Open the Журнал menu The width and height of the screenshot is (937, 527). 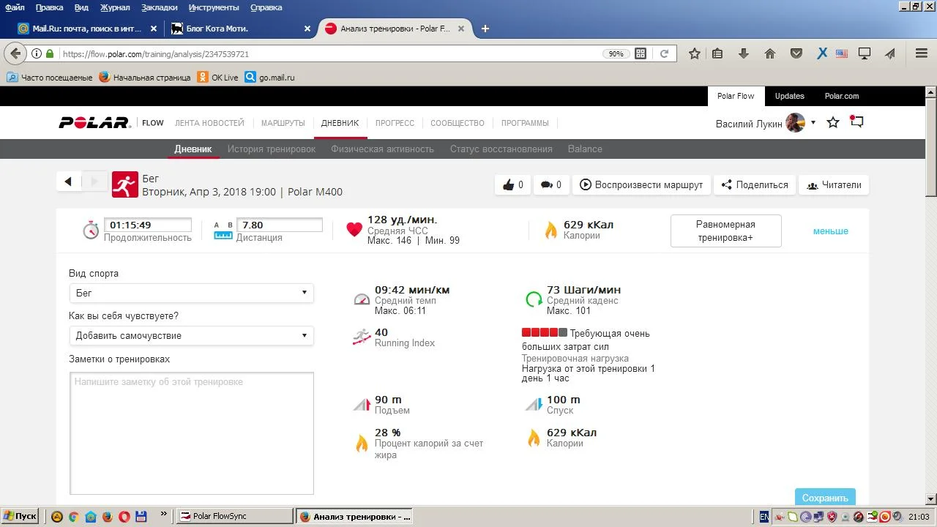pos(115,7)
